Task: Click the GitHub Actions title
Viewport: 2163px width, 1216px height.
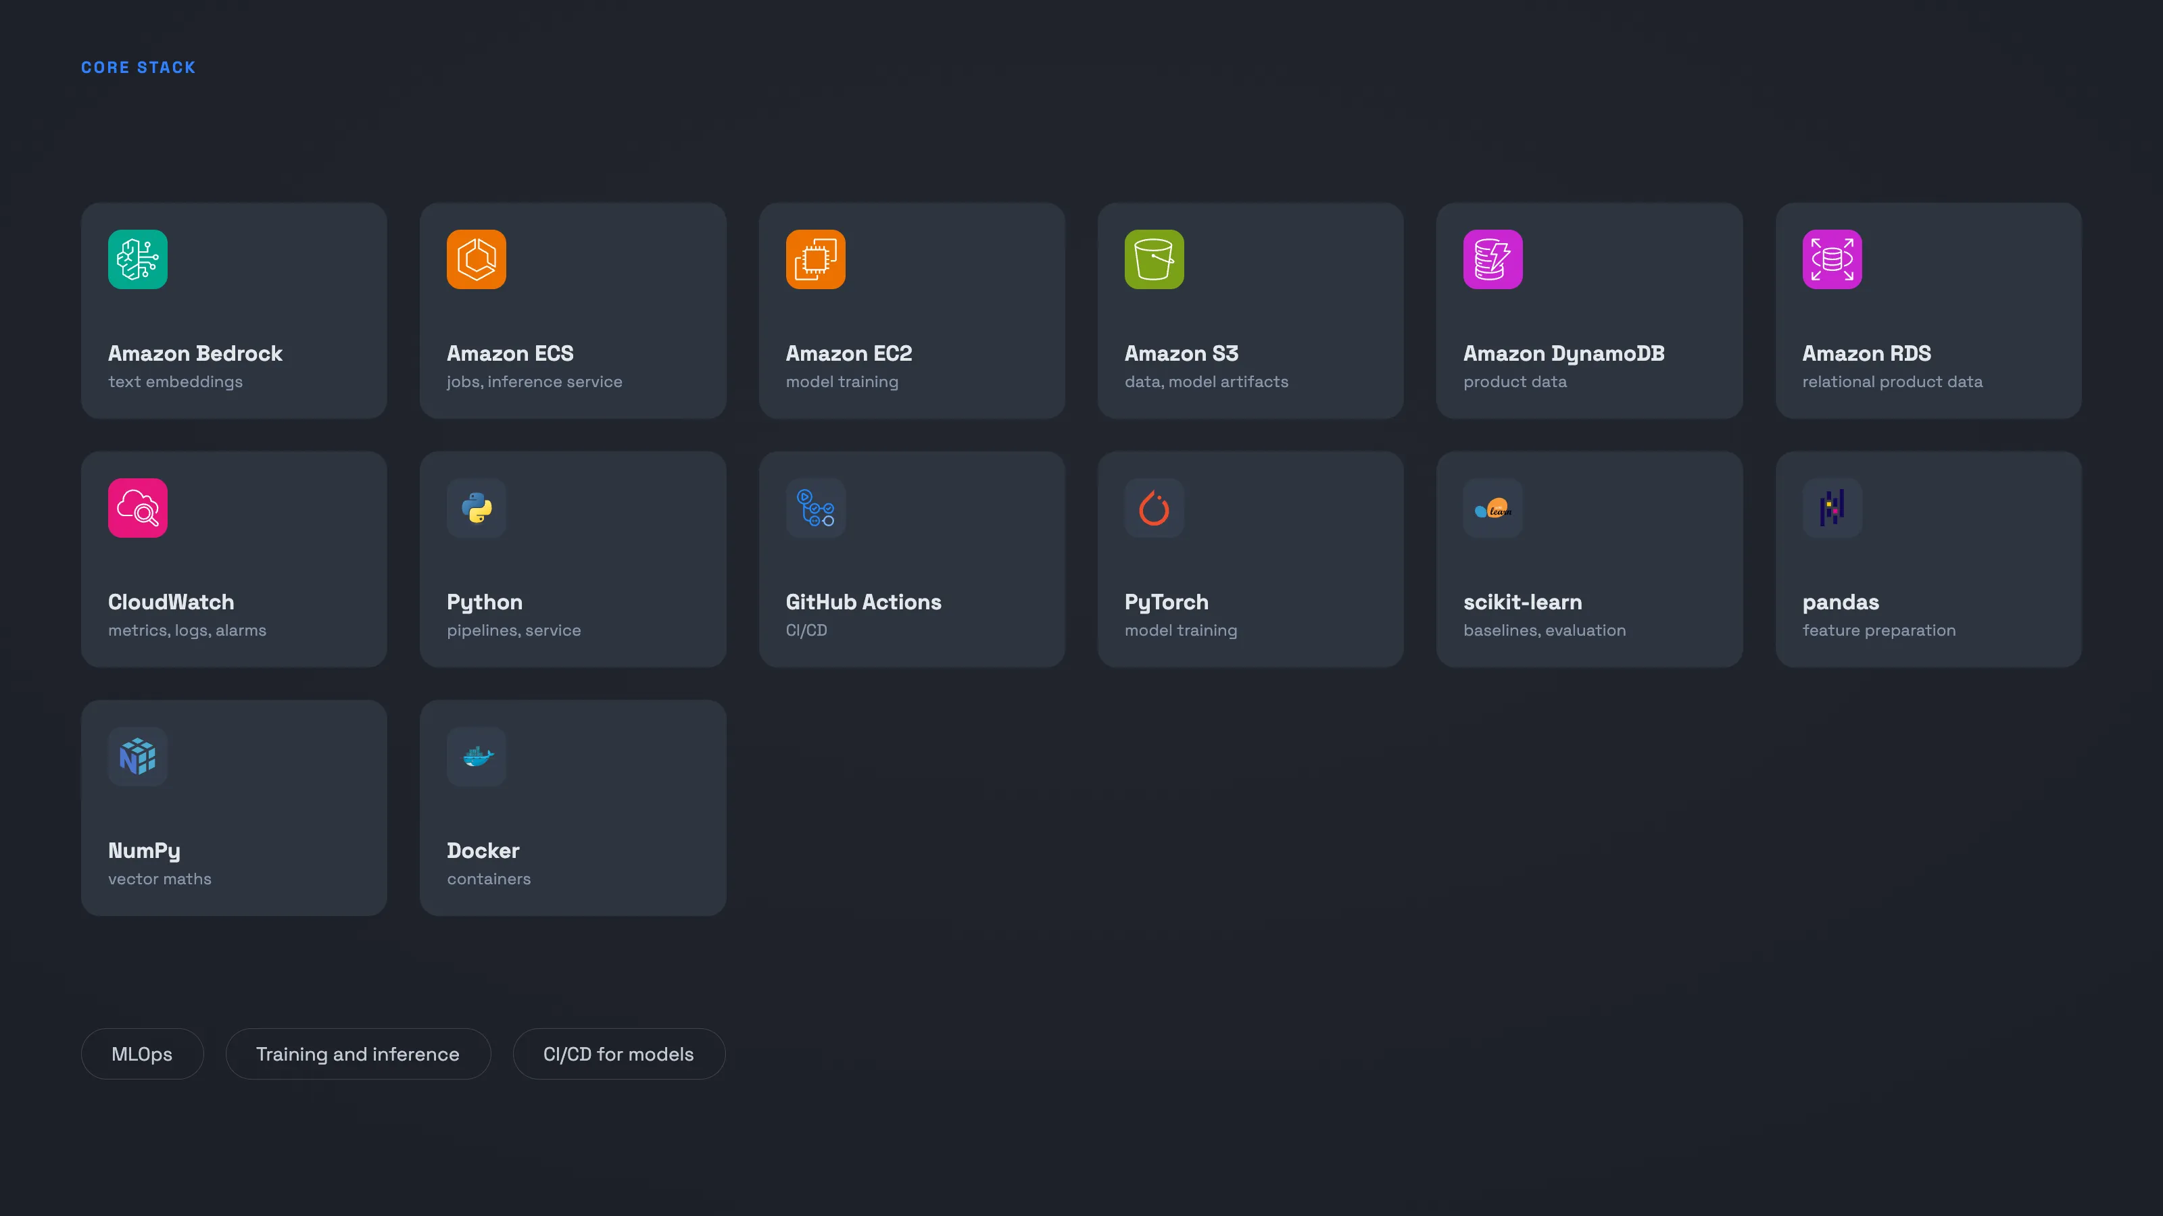Action: (864, 602)
